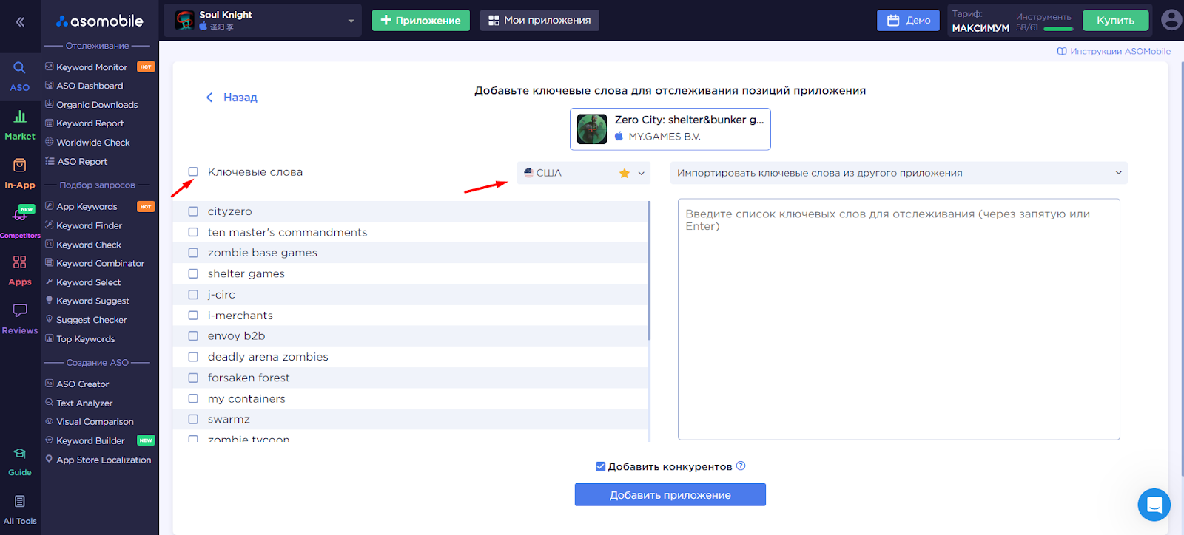Click the help question mark beside Добавить конкурентов
Viewport: 1184px width, 535px height.
coord(741,466)
